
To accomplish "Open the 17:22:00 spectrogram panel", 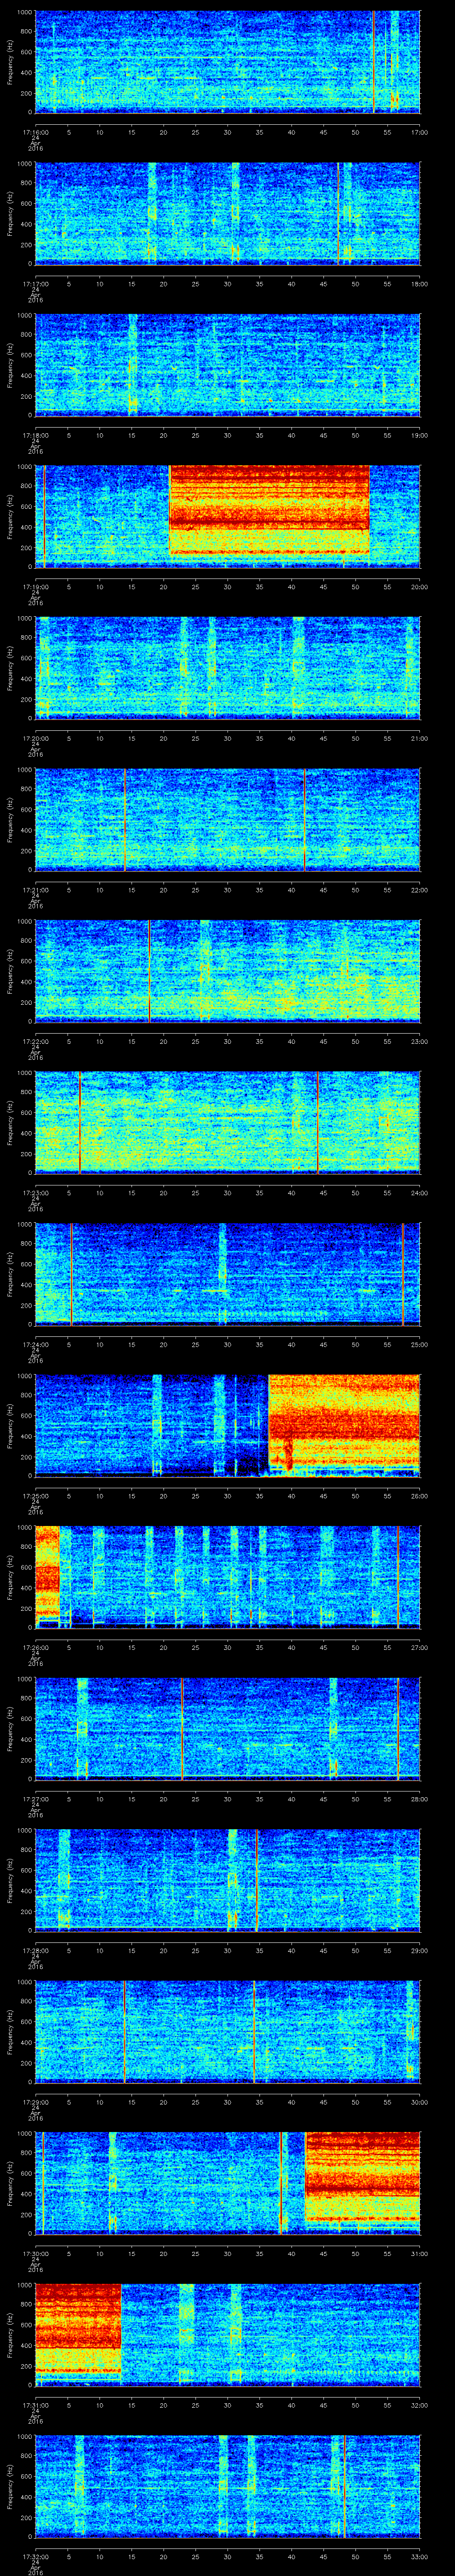I will (227, 971).
